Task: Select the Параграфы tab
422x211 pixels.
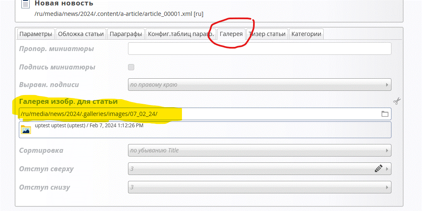Action: [x=125, y=34]
